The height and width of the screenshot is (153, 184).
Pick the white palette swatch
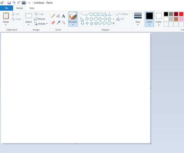click(x=166, y=19)
